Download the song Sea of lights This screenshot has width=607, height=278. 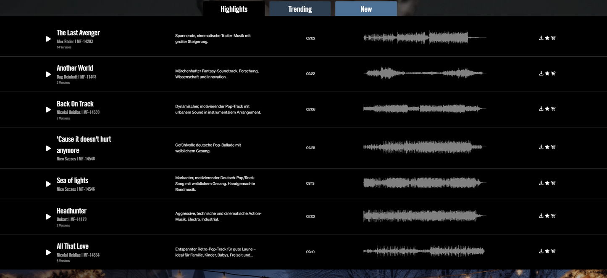541,182
